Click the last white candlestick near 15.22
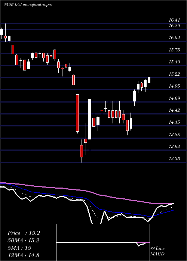Viewport: 187px width, 261px height. click(x=149, y=80)
